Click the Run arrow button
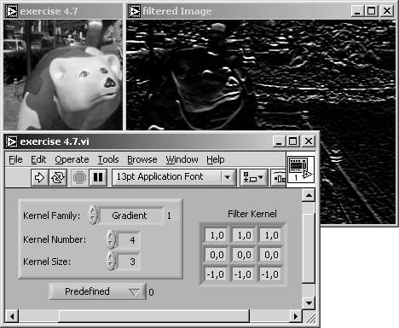The width and height of the screenshot is (399, 328). coord(39,178)
